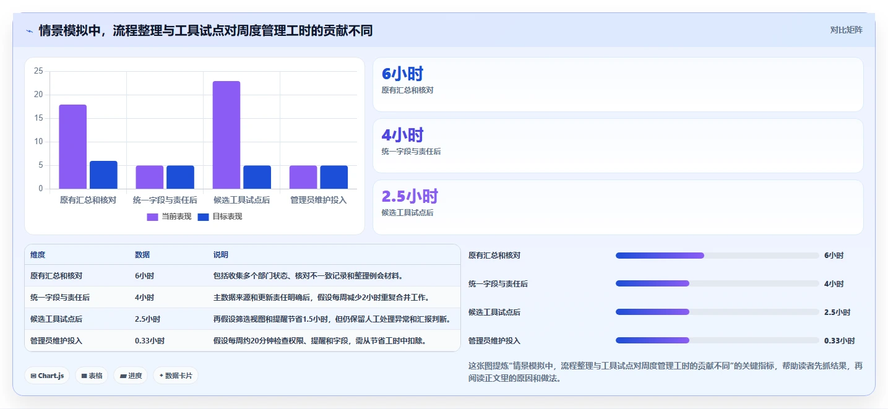888x409 pixels.
Task: Click the 进度 tag chip
Action: (131, 376)
